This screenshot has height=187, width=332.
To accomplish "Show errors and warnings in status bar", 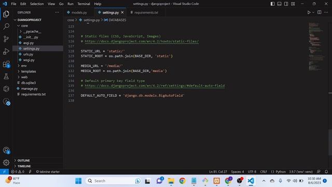I will tap(18, 172).
